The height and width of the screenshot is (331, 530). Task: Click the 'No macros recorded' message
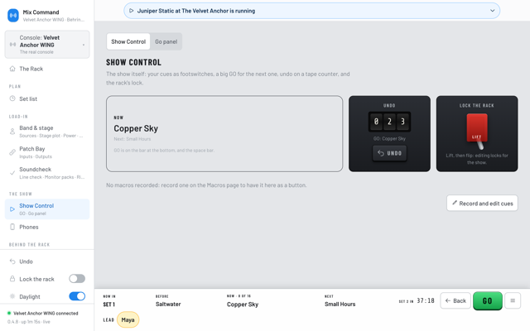tap(206, 185)
